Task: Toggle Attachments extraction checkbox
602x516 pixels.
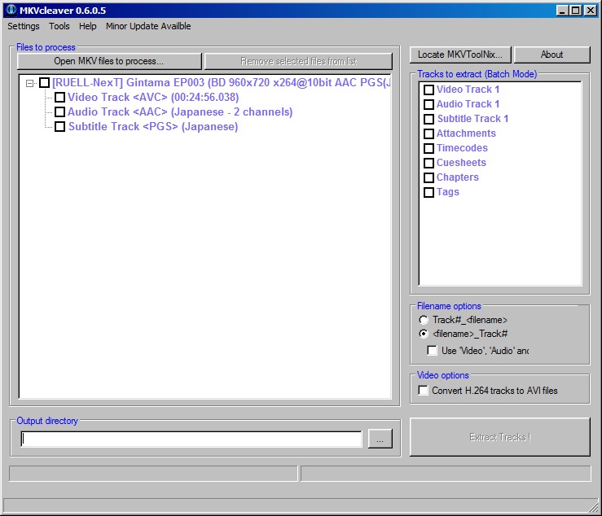Action: [x=428, y=133]
